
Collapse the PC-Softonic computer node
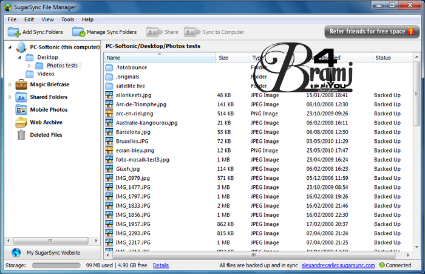click(x=10, y=47)
